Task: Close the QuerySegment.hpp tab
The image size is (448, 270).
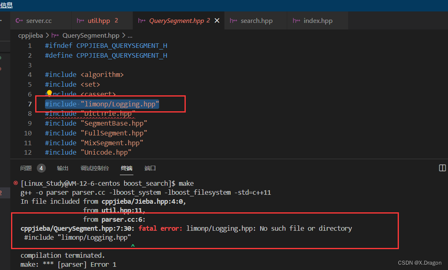Action: tap(217, 20)
